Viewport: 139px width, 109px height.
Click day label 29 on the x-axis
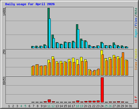[x=122, y=106]
